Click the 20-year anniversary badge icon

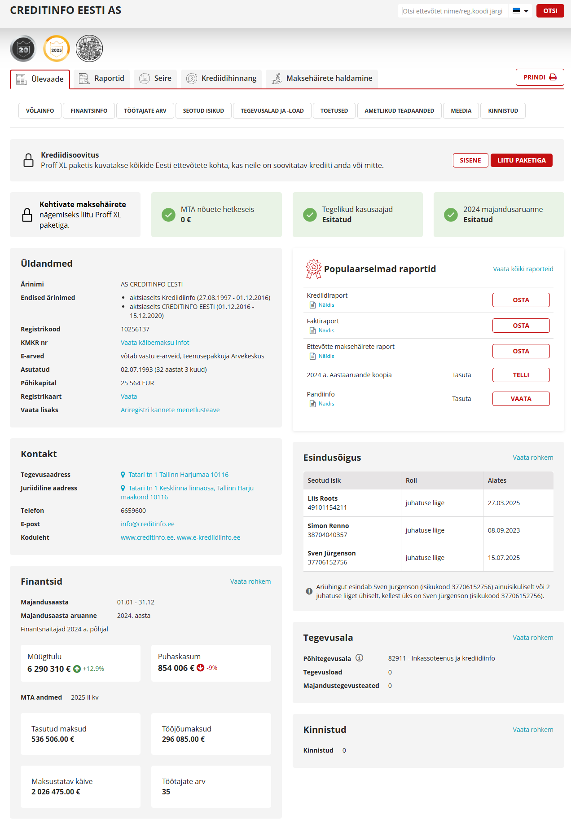(x=23, y=48)
